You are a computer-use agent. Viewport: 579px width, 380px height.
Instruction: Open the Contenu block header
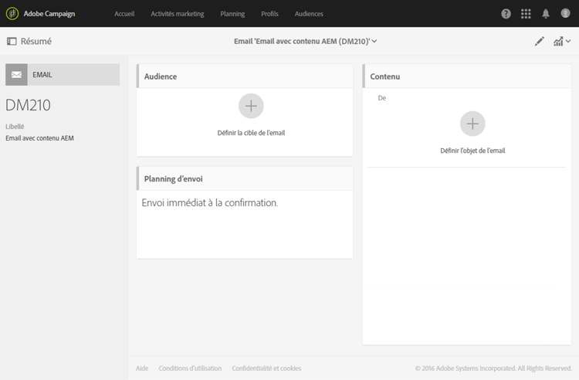coord(467,76)
